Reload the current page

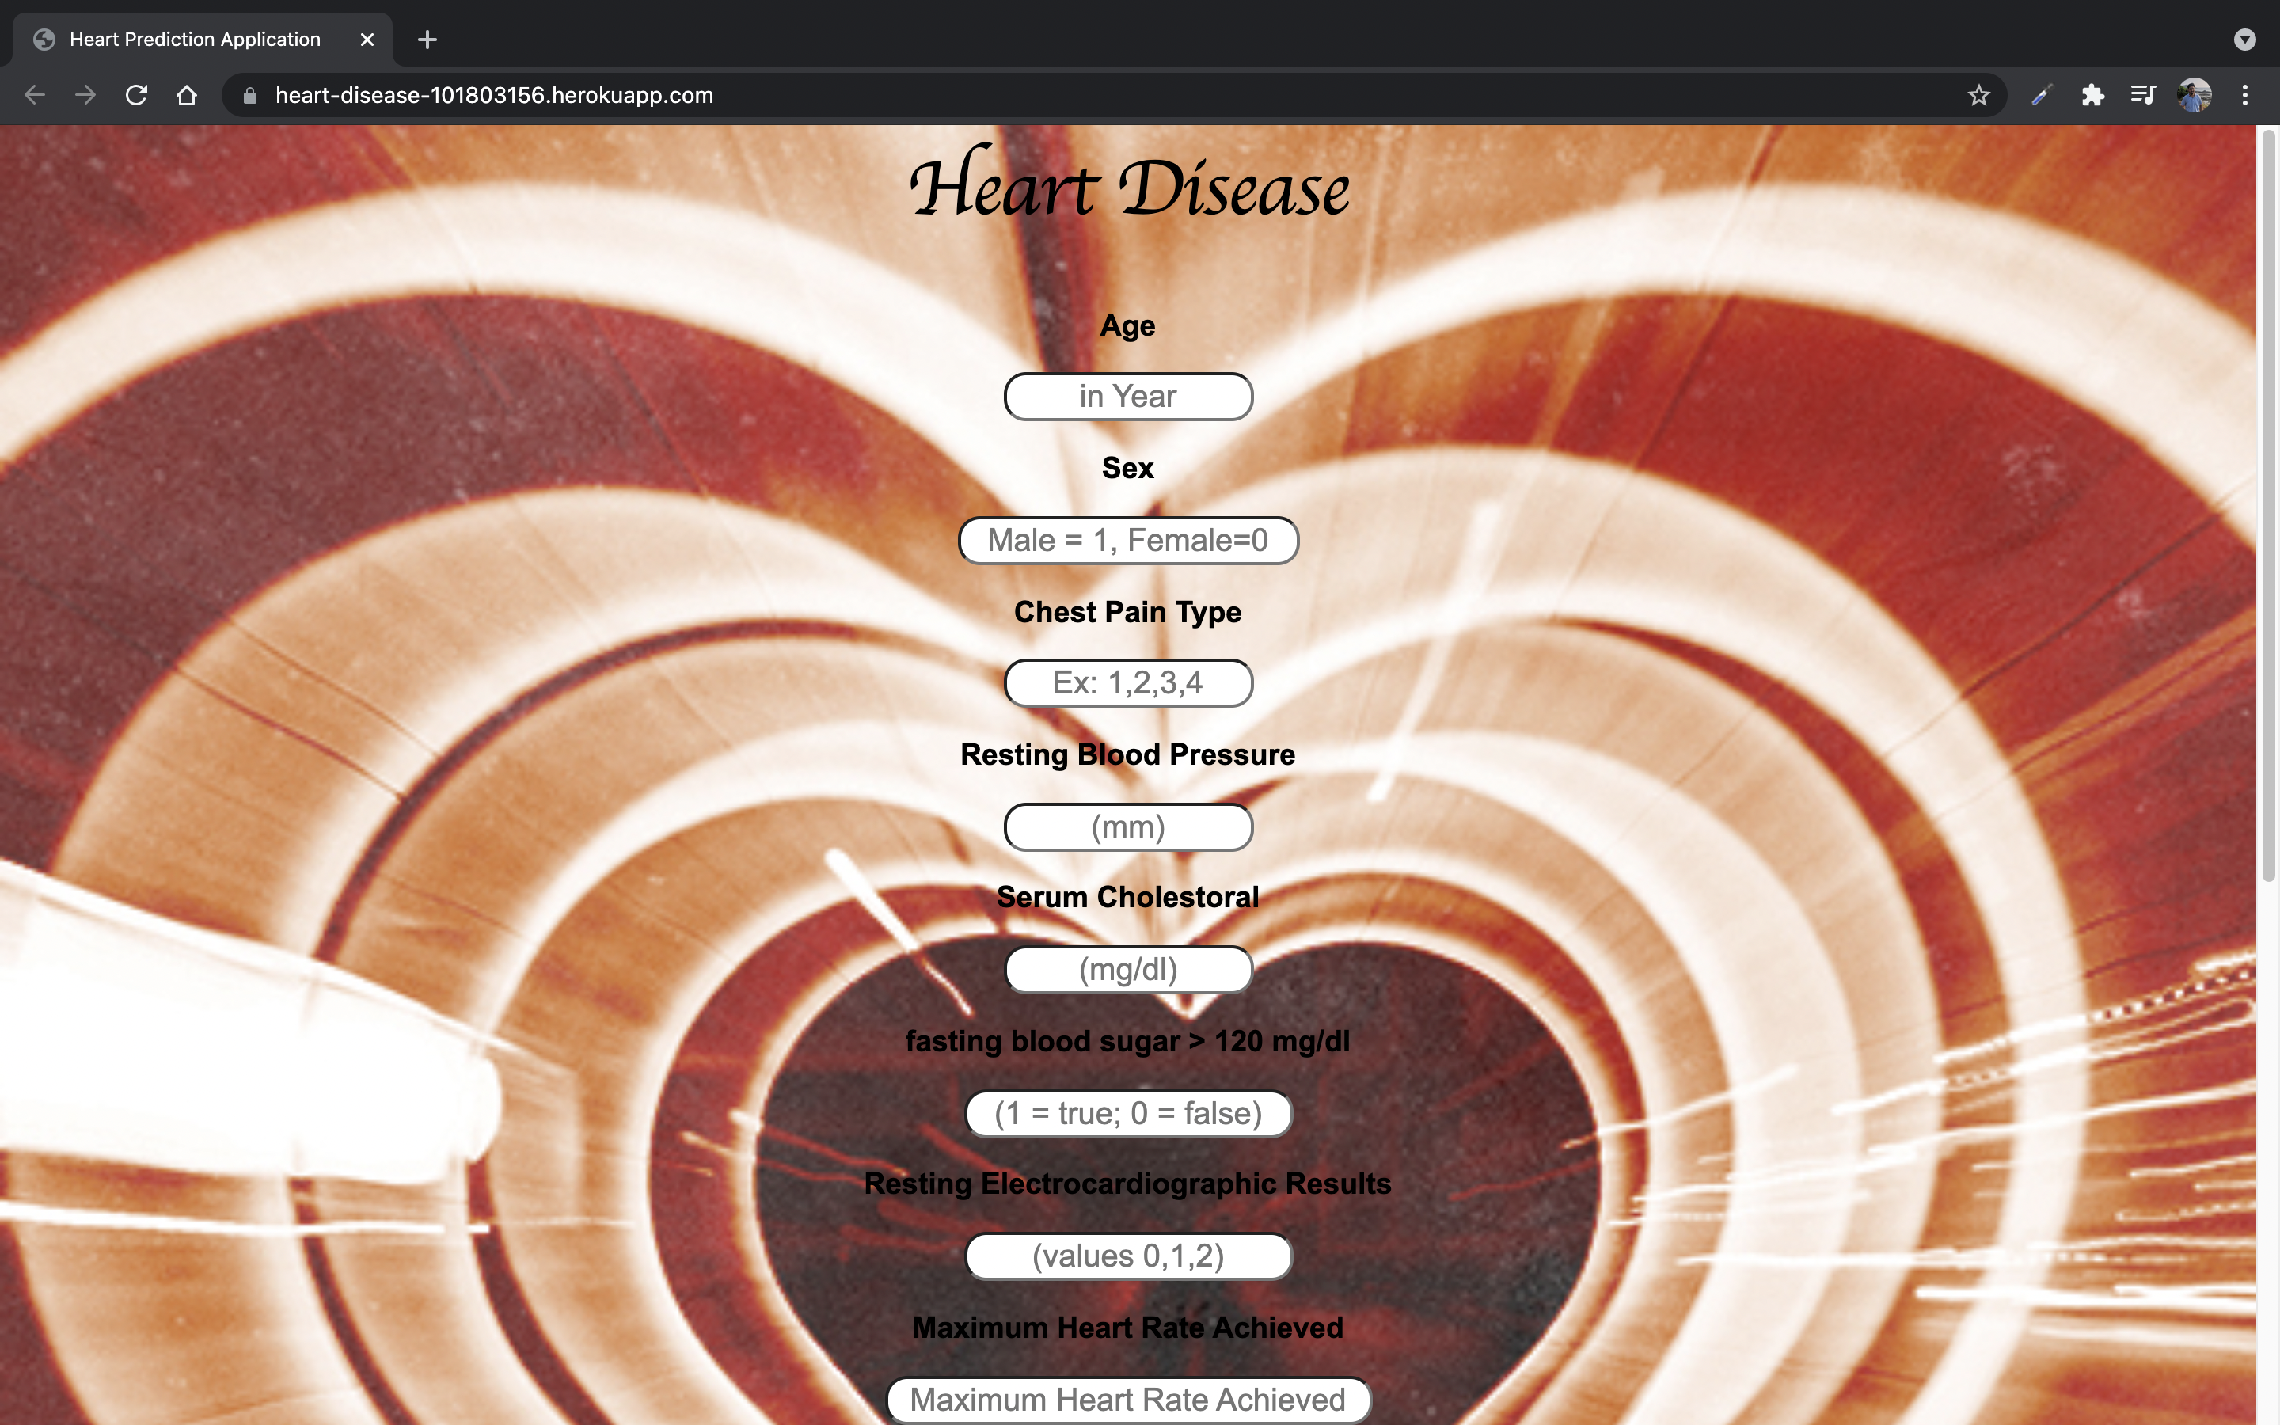137,95
